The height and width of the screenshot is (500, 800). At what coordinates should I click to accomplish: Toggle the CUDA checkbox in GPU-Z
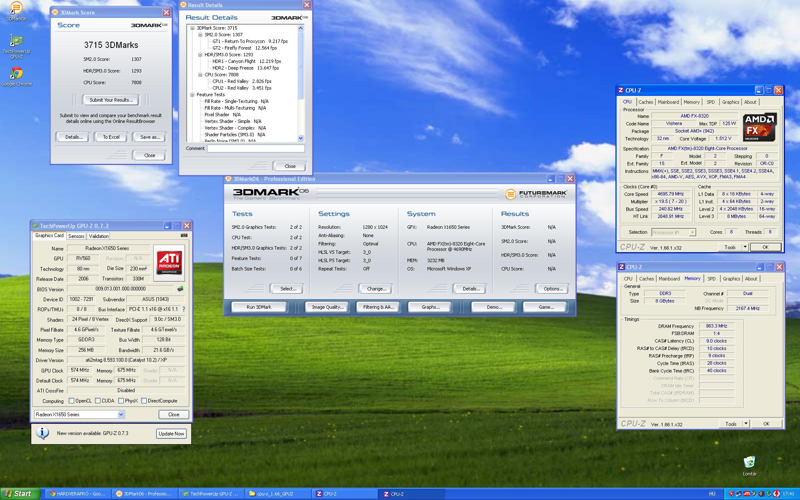[x=97, y=401]
